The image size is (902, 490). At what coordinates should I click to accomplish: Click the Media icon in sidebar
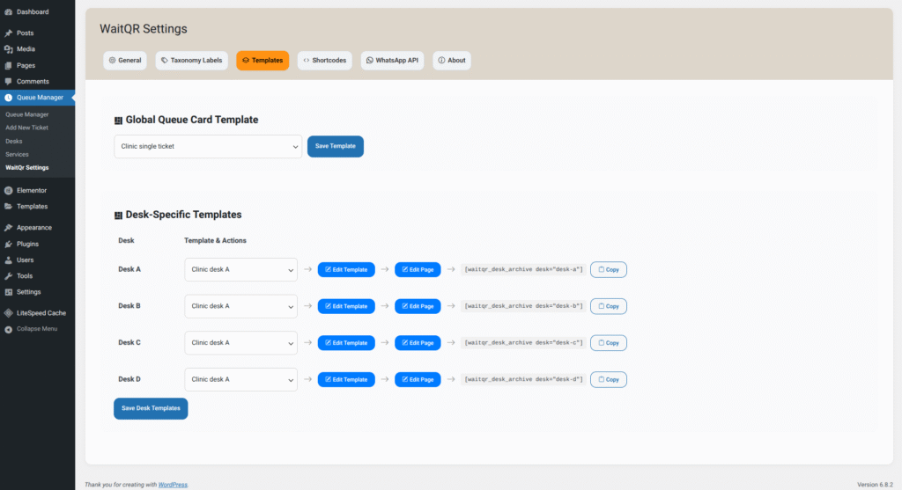[x=9, y=49]
